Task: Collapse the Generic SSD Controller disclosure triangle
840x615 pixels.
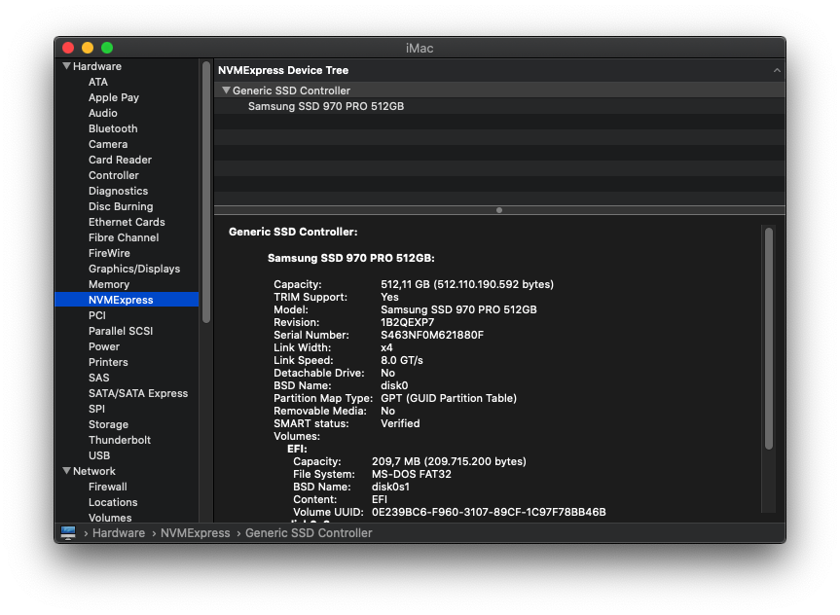Action: coord(226,90)
